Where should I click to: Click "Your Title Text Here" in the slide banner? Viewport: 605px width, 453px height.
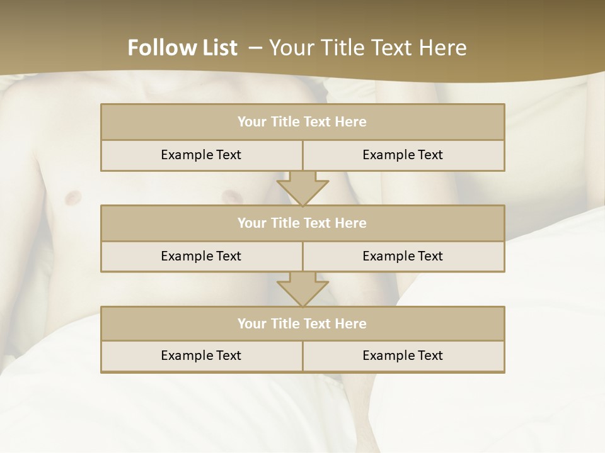tap(367, 48)
